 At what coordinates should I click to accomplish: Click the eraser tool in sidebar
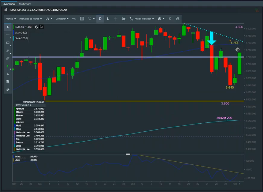8,89
